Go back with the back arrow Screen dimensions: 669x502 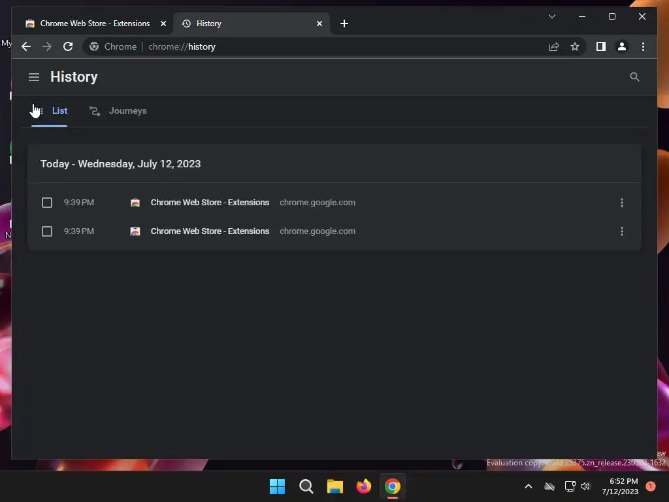tap(26, 46)
